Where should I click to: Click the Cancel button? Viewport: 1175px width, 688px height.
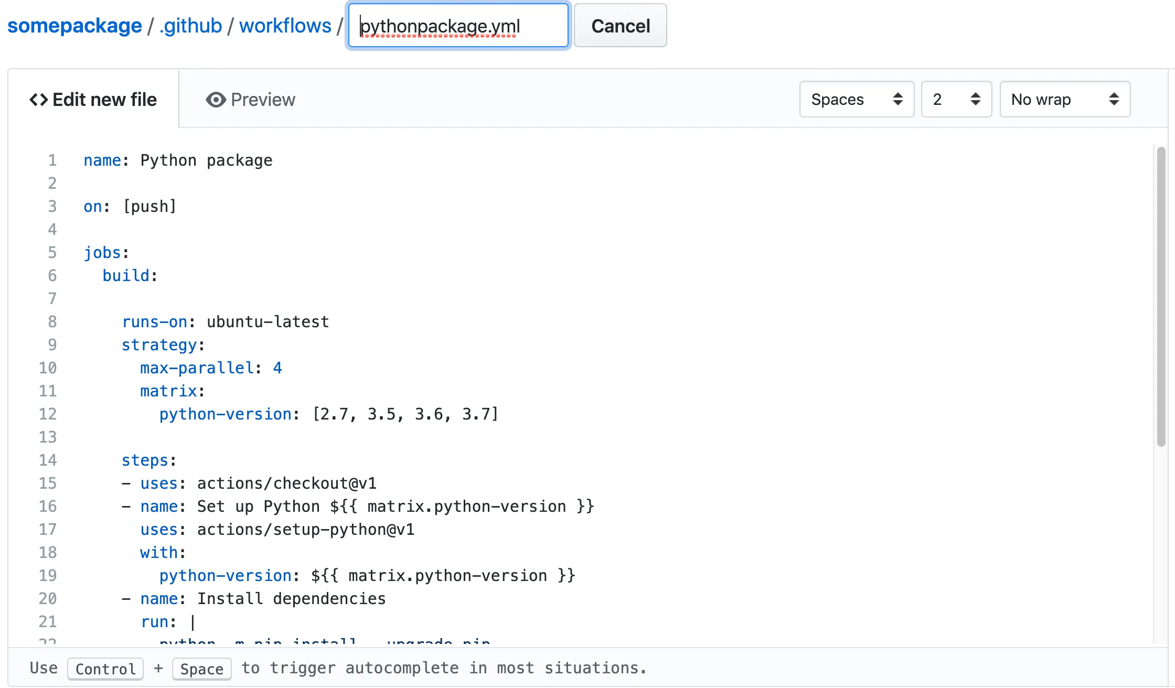pos(621,26)
